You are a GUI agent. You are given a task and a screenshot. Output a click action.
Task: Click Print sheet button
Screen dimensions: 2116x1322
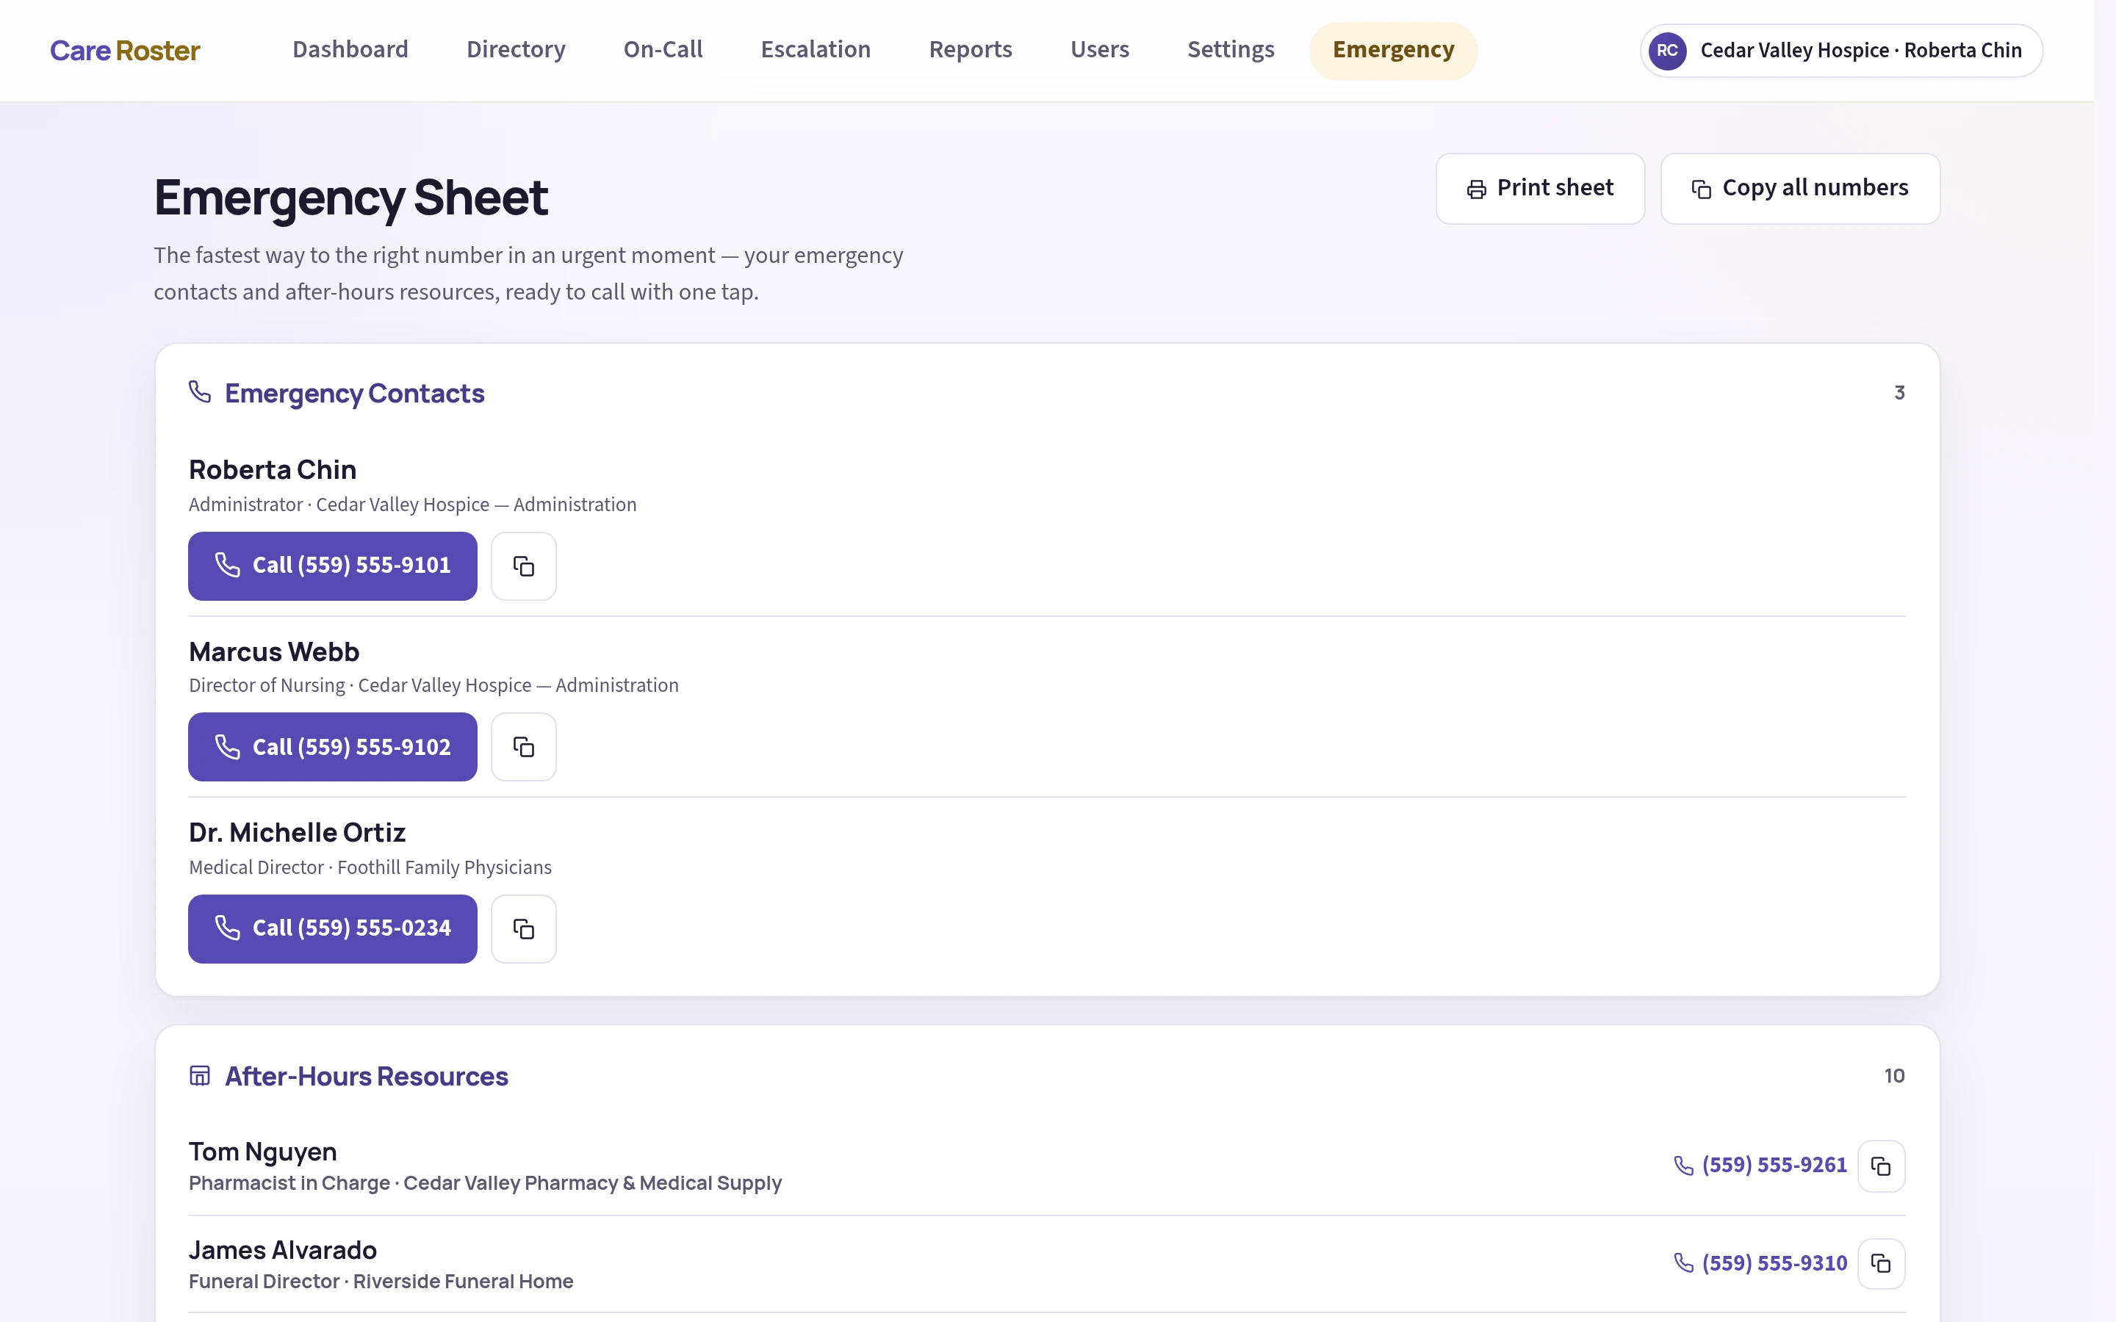coord(1540,188)
